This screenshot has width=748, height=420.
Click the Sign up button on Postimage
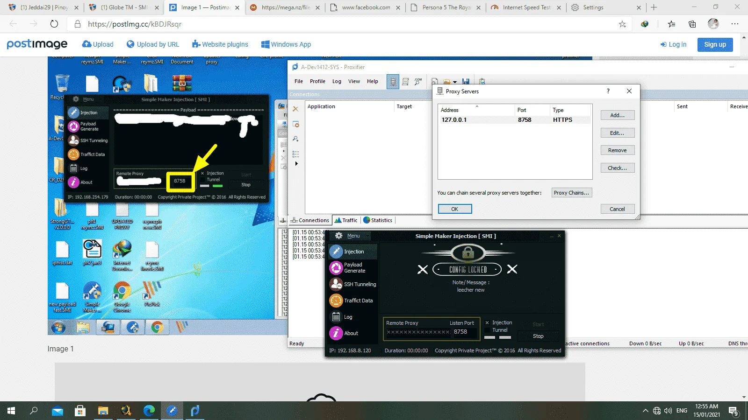coord(715,45)
